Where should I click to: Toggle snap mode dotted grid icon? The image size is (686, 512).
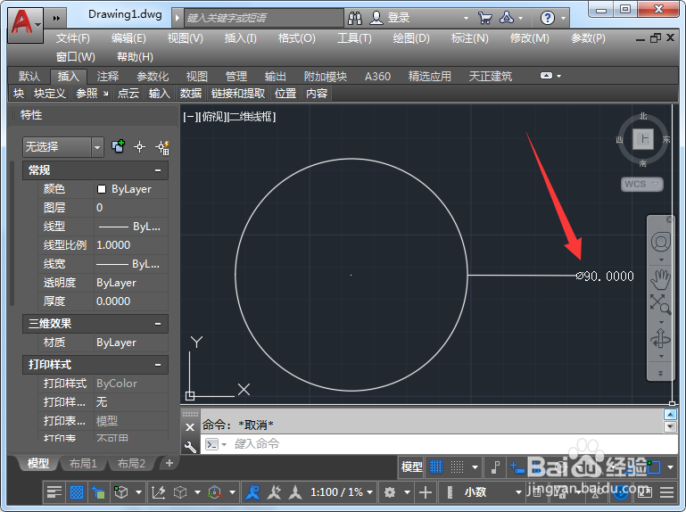pyautogui.click(x=458, y=467)
